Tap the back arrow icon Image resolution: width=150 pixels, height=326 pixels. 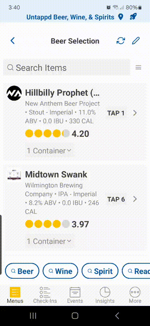(12, 41)
